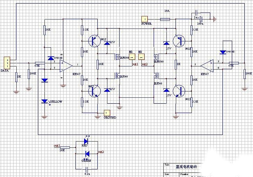The width and height of the screenshot is (253, 177).
Task: Click the left KE347 op-amp triangle
Action: 65,65
